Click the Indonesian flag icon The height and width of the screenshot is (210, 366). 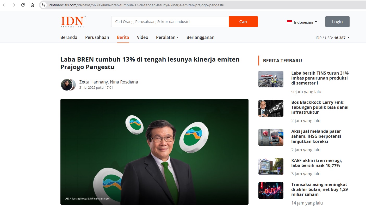pyautogui.click(x=289, y=22)
